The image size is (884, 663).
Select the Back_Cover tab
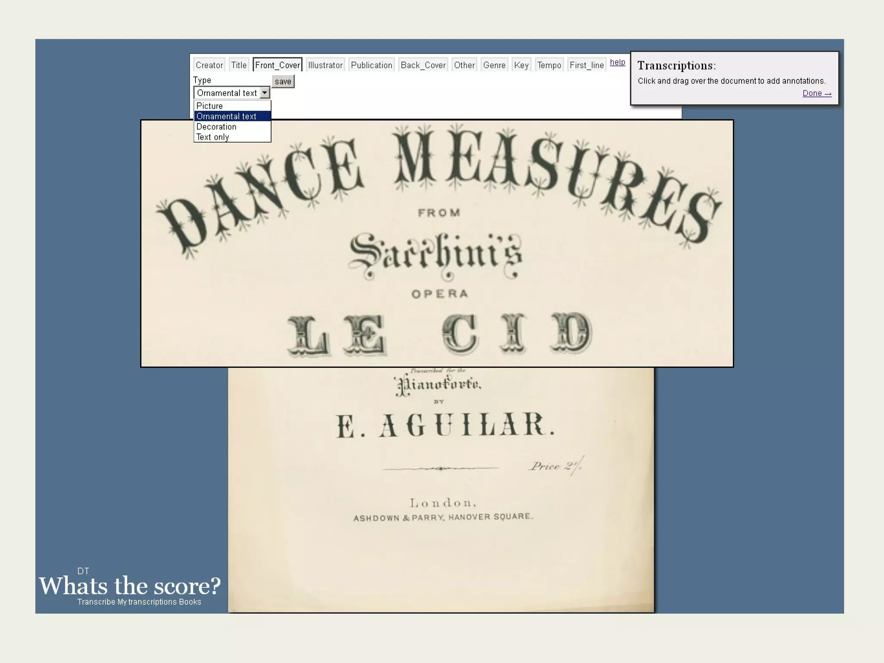(423, 65)
